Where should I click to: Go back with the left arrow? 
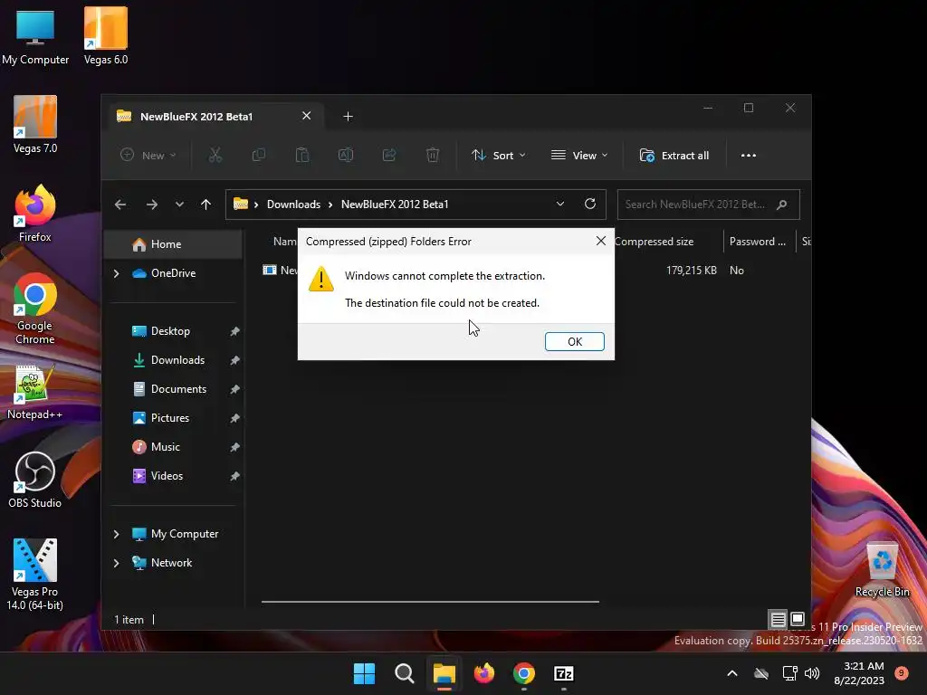pos(120,205)
